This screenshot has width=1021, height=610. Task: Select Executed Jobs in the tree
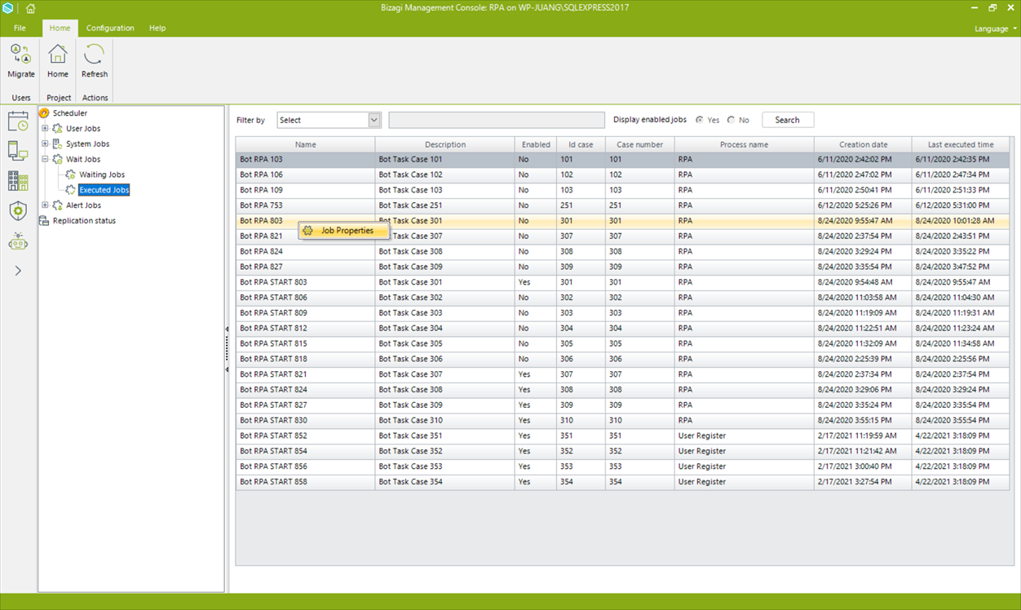click(x=104, y=190)
